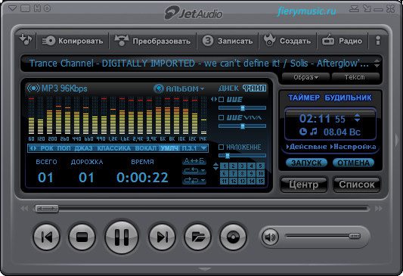Enable the Wide checkbox
Viewport: 403px width, 276px height.
pyautogui.click(x=221, y=100)
